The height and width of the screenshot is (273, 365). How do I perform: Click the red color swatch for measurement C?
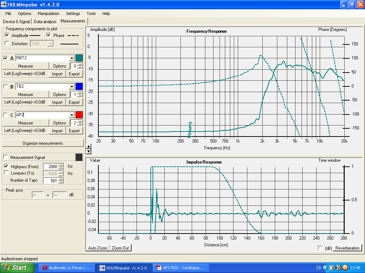(x=79, y=115)
